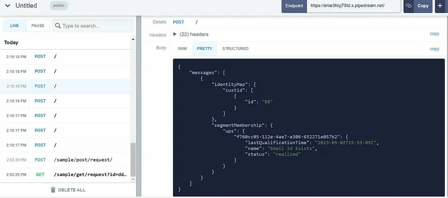Click the "Email Id Exists" value
This screenshot has width=448, height=198.
point(291,149)
